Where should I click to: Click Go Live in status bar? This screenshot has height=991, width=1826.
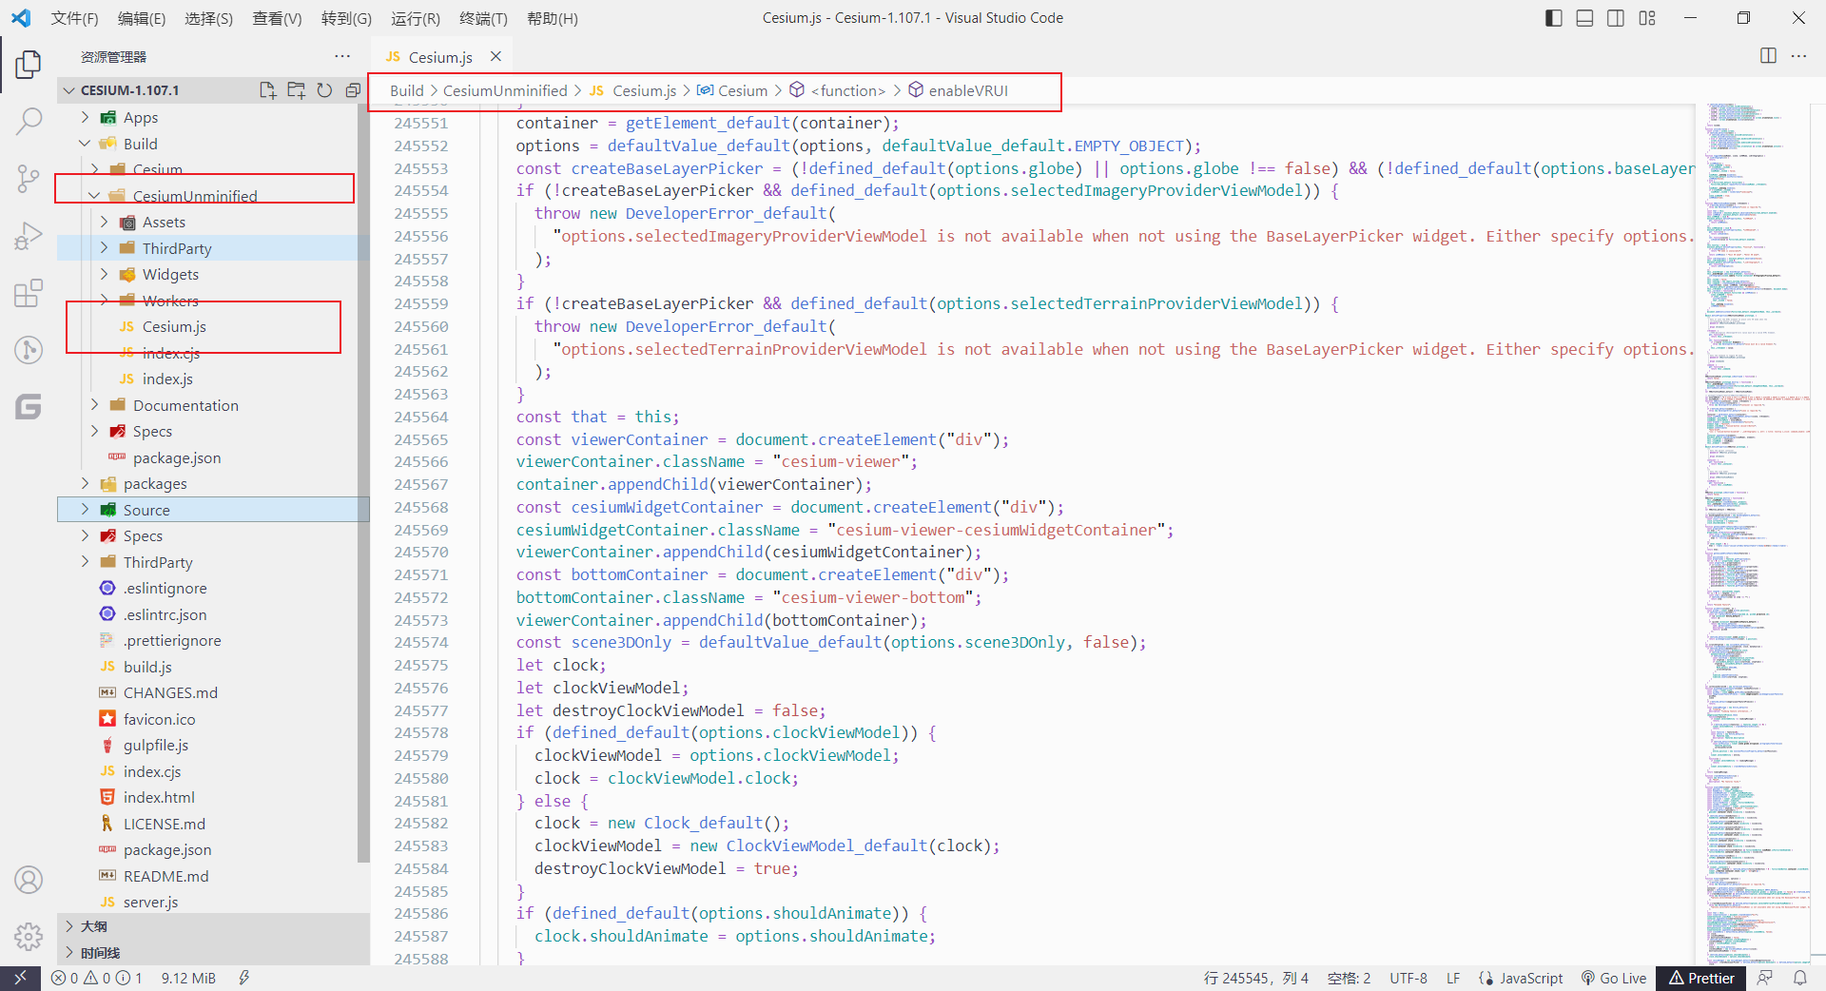coord(1614,978)
